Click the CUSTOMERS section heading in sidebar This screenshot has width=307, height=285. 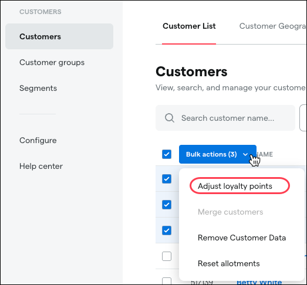tap(41, 12)
